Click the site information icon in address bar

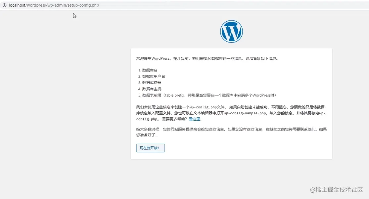(x=5, y=5)
